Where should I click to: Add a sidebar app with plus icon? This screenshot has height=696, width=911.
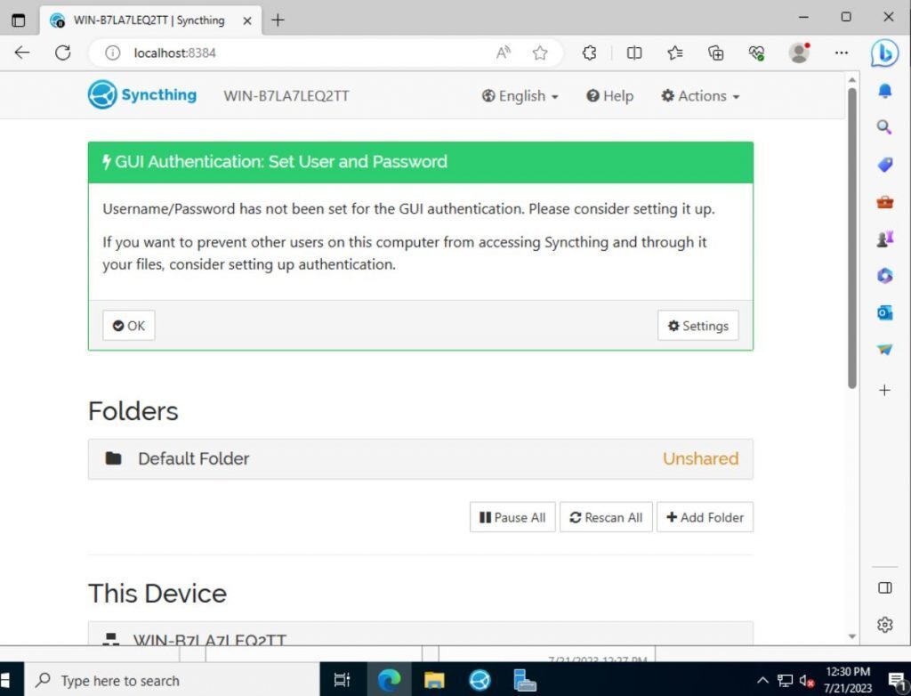(885, 390)
